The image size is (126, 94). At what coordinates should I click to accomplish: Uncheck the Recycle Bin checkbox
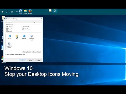pos(23,27)
